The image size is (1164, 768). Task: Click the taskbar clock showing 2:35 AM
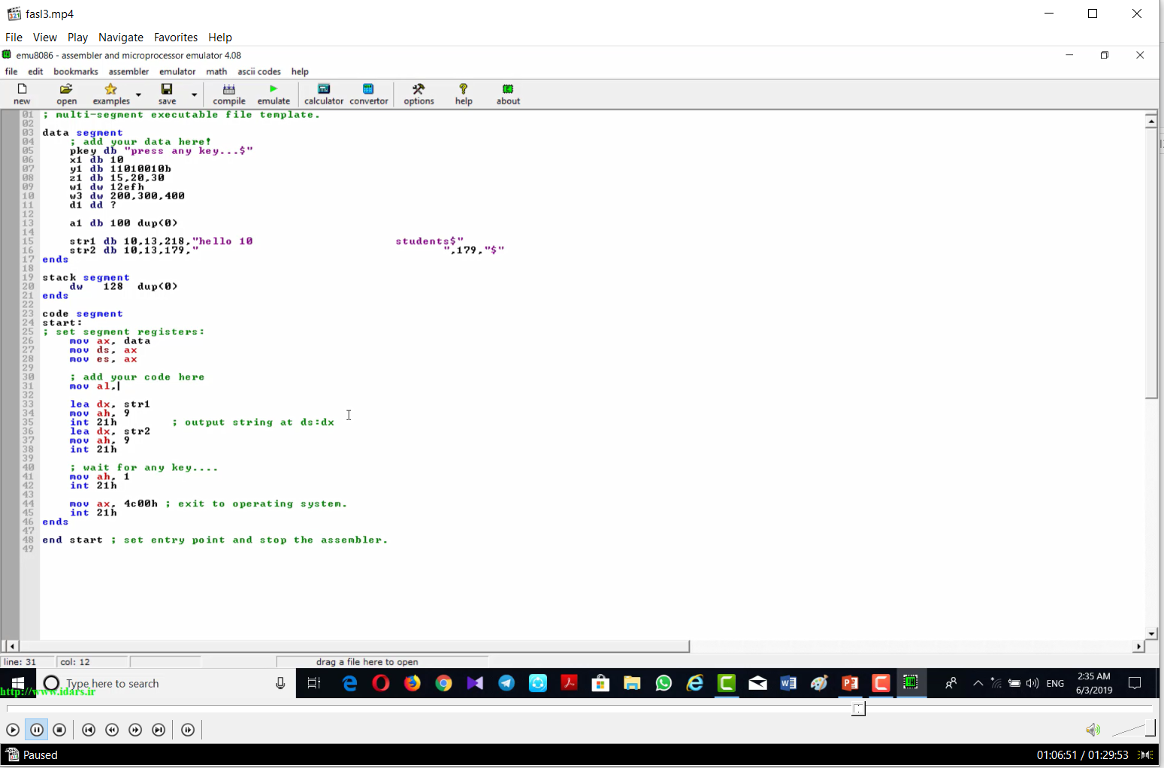pos(1094,683)
